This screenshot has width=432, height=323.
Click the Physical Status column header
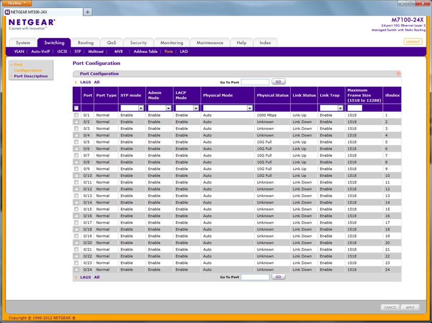pos(272,95)
